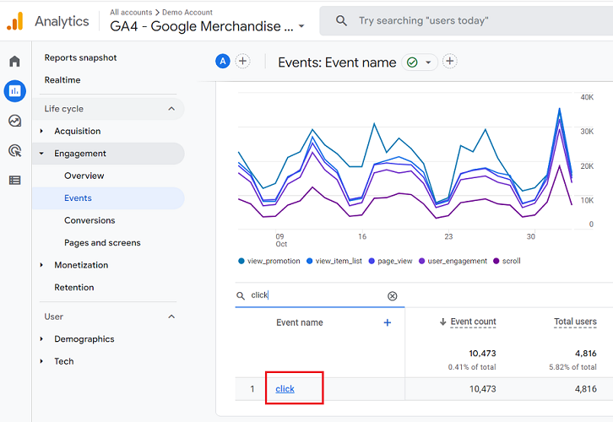The width and height of the screenshot is (613, 422).
Task: Click the plus icon after report title
Action: click(x=450, y=61)
